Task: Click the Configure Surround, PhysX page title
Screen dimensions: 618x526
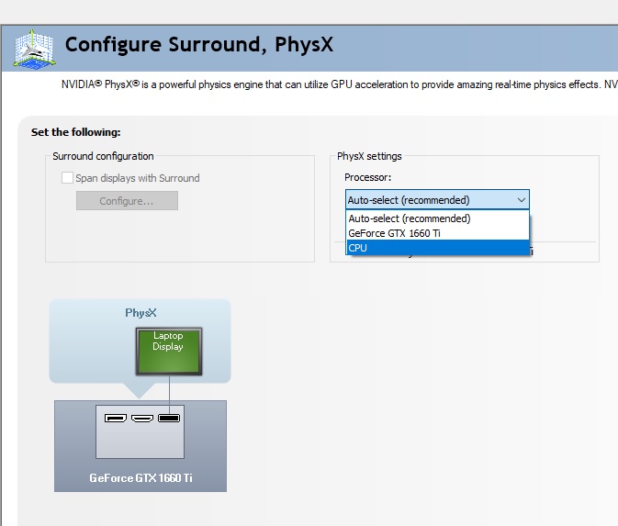Action: pyautogui.click(x=199, y=45)
